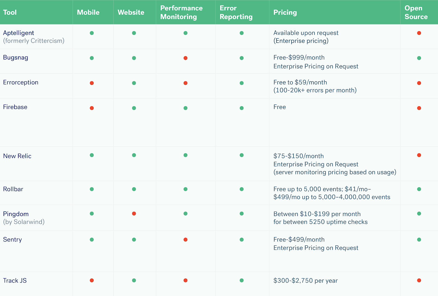Select the Website column header
The width and height of the screenshot is (438, 296).
pyautogui.click(x=131, y=12)
